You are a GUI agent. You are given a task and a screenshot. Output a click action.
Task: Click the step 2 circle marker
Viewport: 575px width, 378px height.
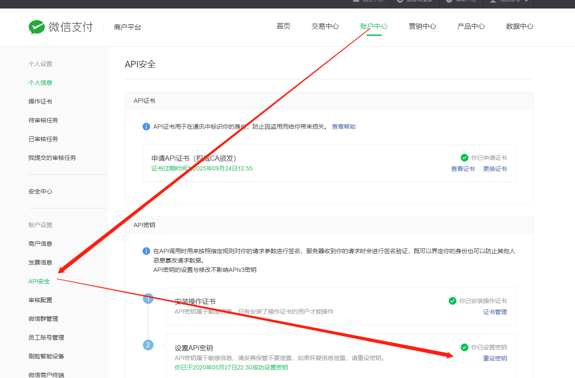pyautogui.click(x=148, y=345)
